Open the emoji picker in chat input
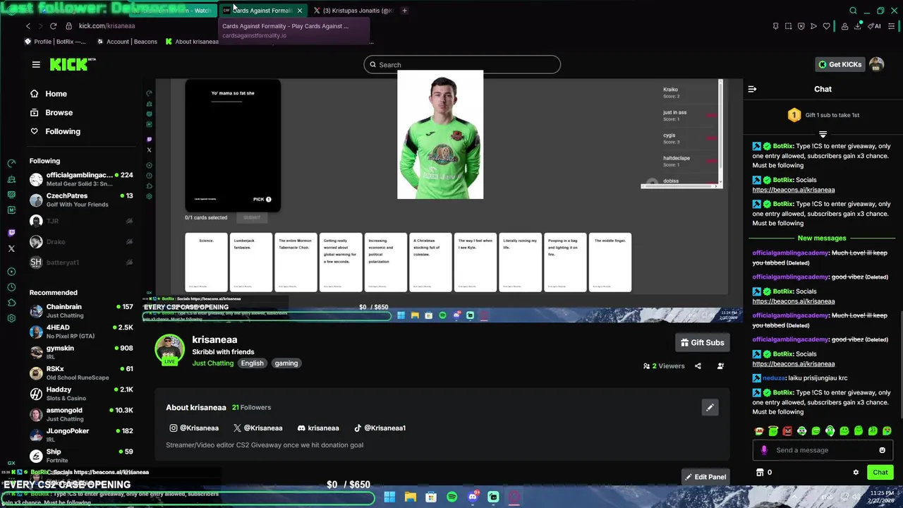Viewport: 903px width, 508px height. click(882, 450)
